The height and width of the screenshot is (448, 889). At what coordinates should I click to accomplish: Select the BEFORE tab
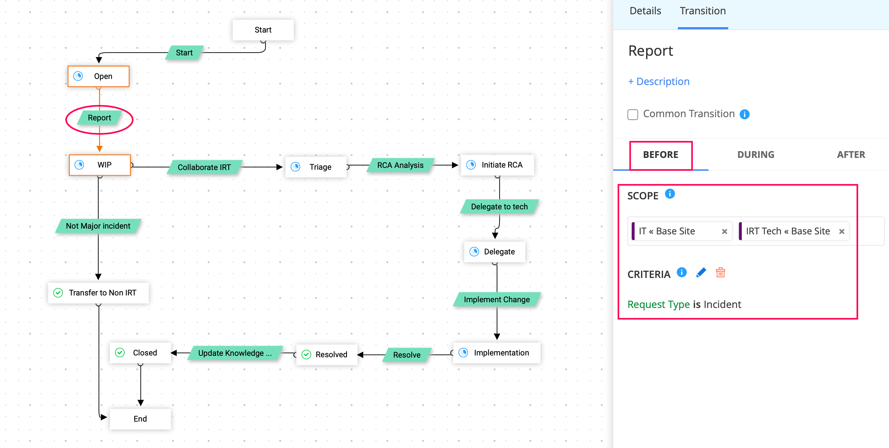click(660, 155)
